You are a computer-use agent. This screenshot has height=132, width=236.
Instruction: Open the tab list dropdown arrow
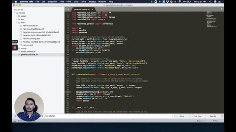tap(222, 9)
